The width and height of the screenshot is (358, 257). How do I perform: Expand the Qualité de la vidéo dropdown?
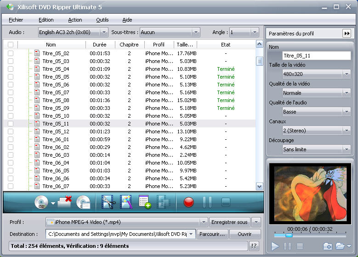tap(347, 93)
